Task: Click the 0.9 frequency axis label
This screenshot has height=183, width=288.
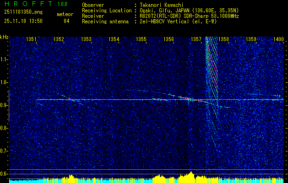Action: [4, 105]
